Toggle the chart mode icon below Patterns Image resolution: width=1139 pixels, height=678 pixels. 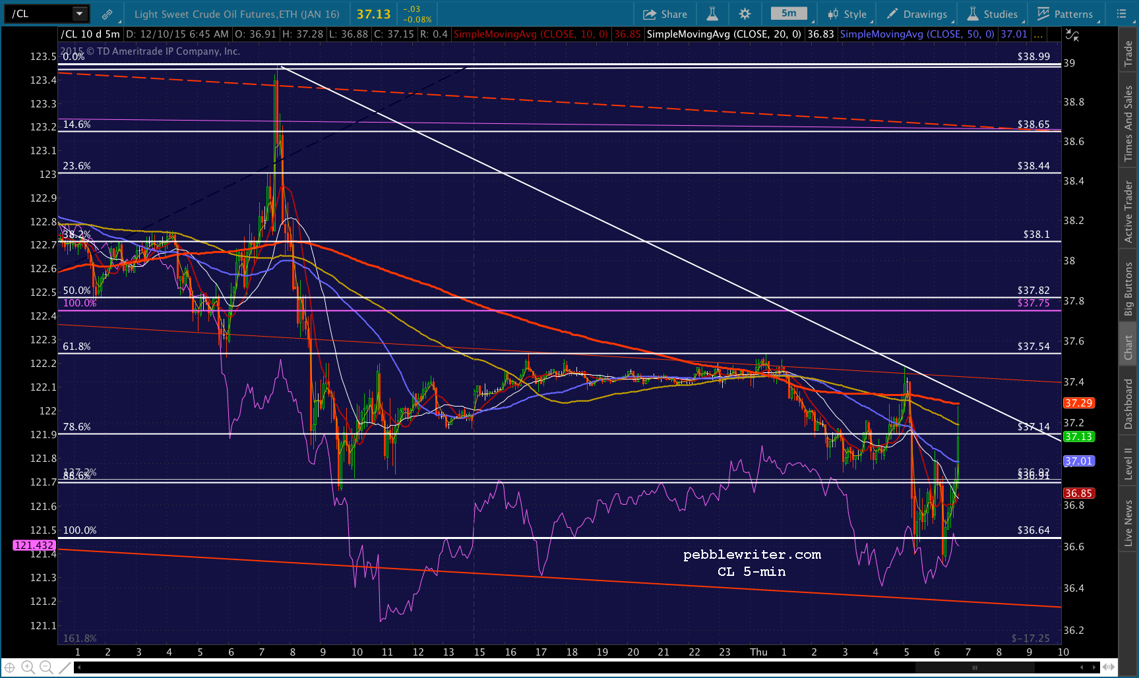pos(1072,36)
